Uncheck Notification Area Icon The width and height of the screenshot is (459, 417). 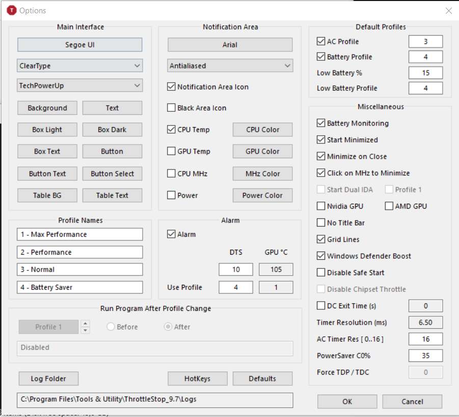171,87
